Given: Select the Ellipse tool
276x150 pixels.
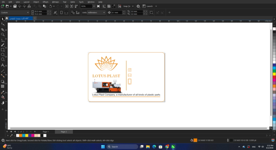Looking at the screenshot, I should pos(3,54).
